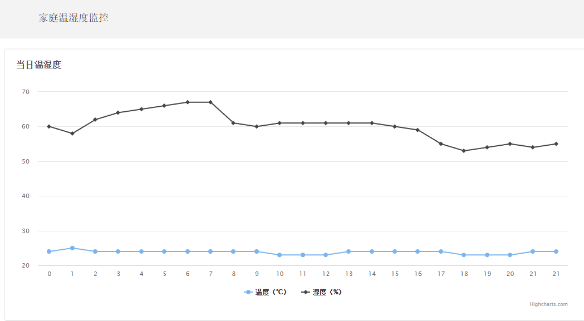Click the blue circle legend marker for 温度

point(248,292)
